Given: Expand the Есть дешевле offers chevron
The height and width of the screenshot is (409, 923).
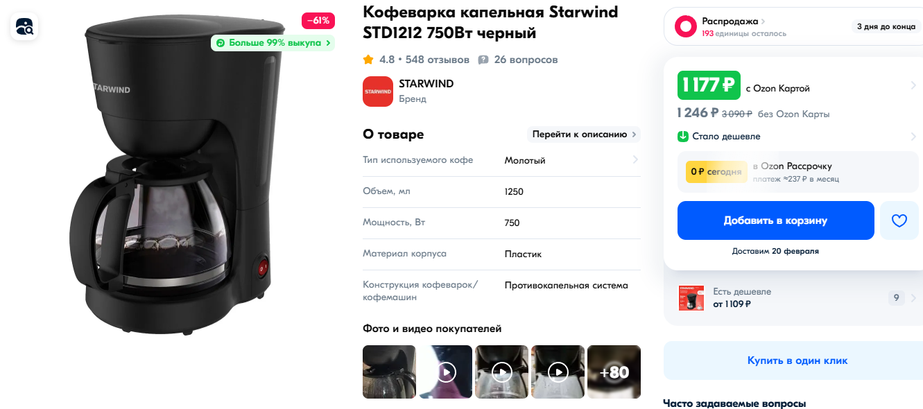Looking at the screenshot, I should point(913,298).
